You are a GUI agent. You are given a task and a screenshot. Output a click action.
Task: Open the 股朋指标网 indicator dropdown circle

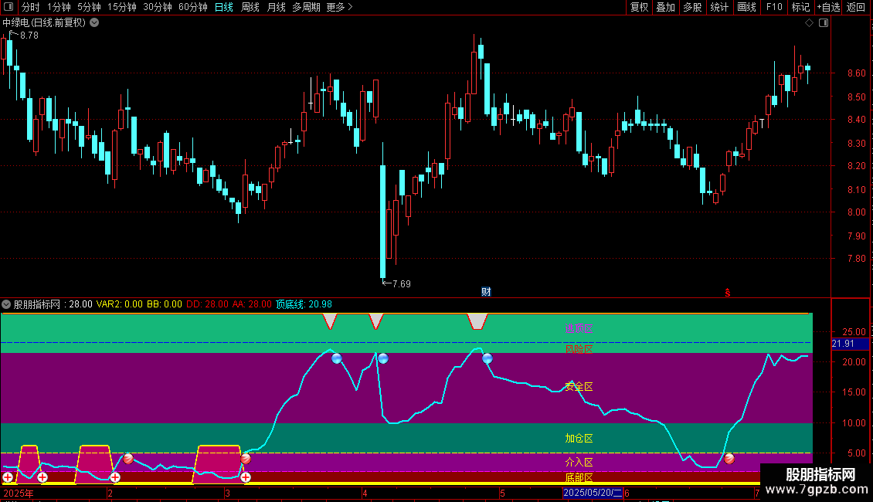point(6,304)
